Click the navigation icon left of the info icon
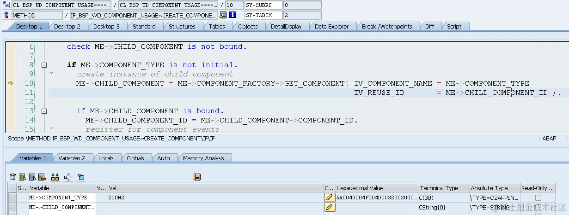 click(x=224, y=15)
